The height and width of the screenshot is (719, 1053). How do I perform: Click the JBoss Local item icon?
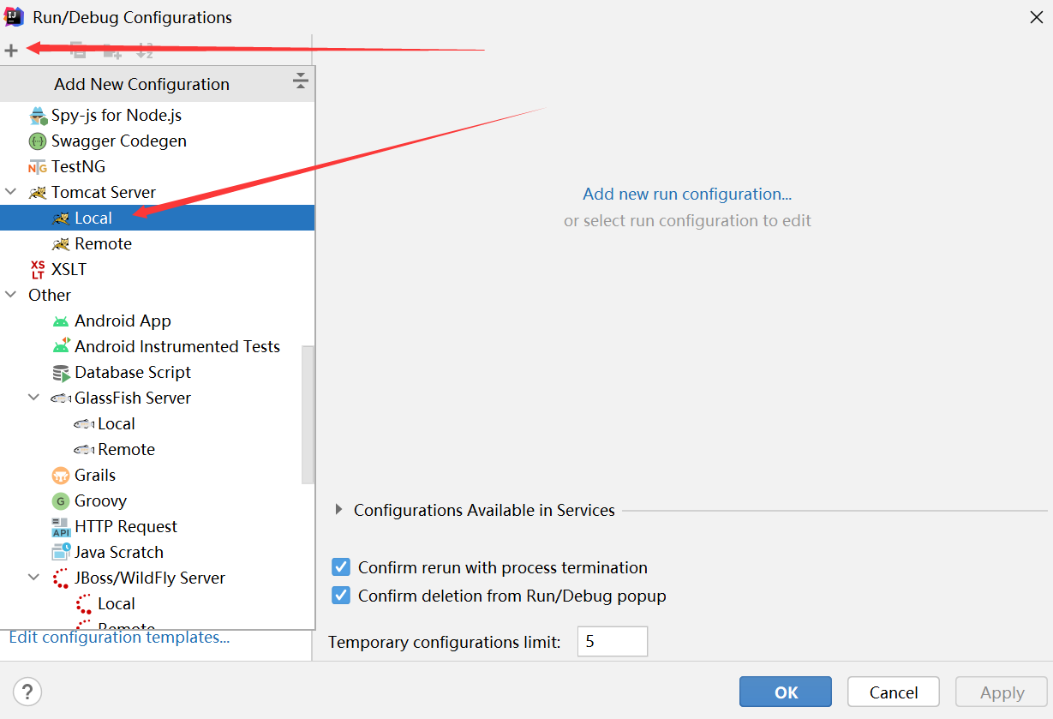[84, 604]
